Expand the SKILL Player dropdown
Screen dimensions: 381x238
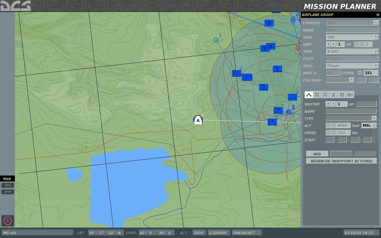pos(376,65)
